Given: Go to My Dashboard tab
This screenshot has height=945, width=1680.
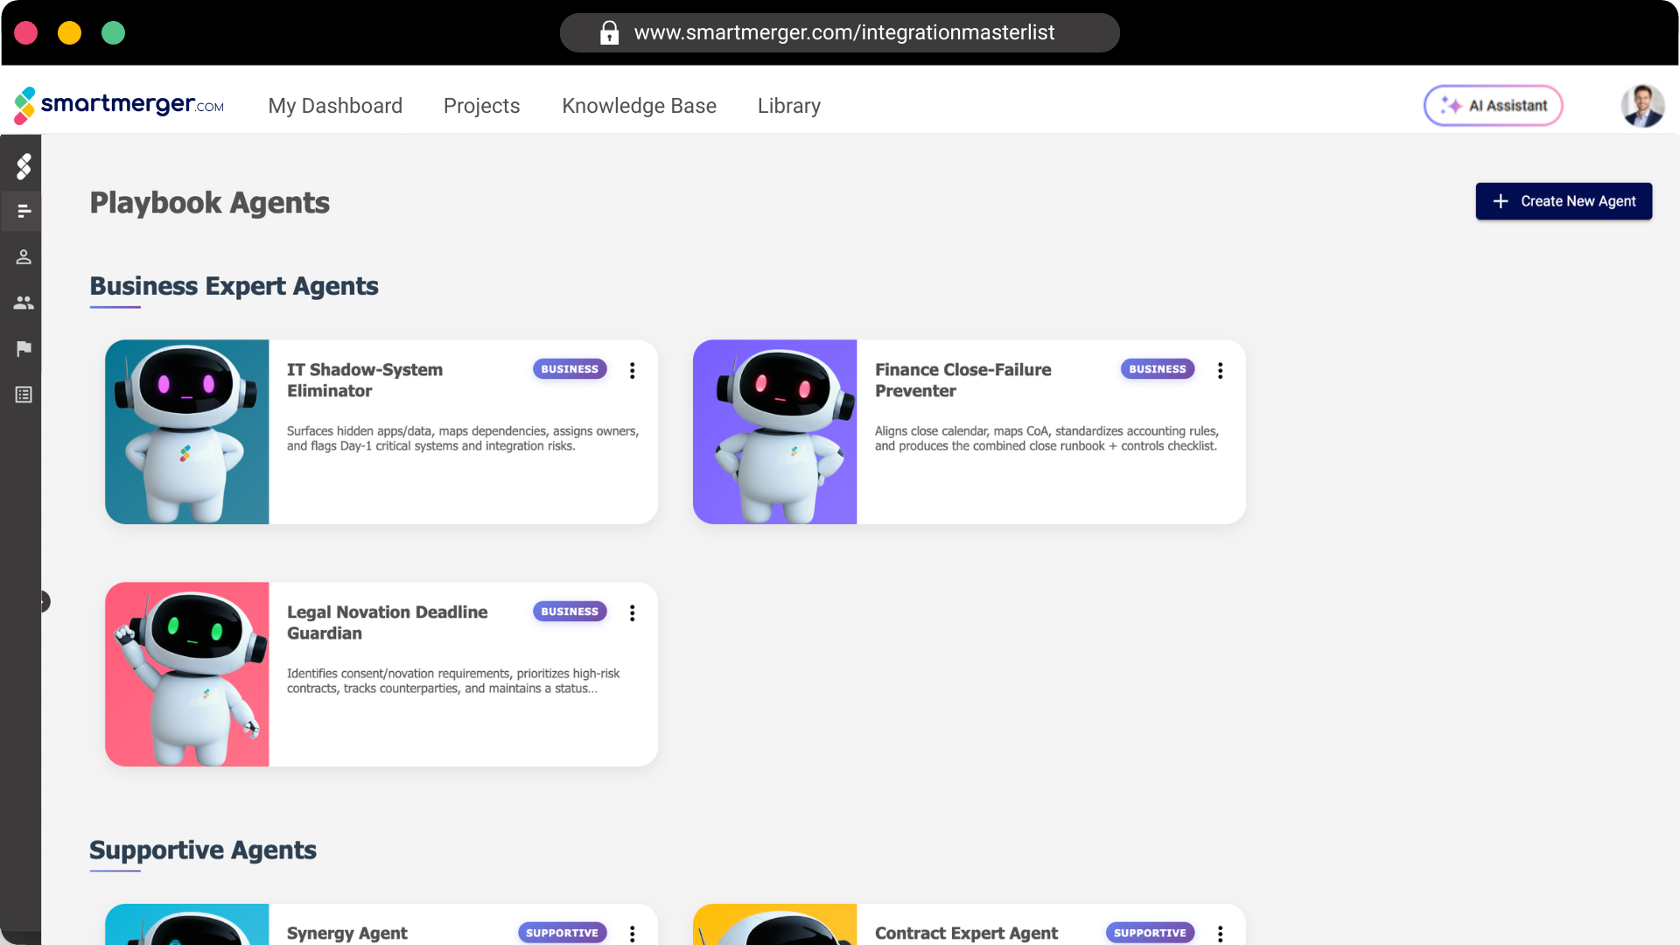Looking at the screenshot, I should [335, 106].
